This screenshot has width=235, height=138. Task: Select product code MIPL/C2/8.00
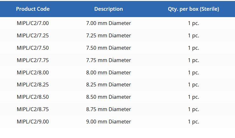click(33, 72)
